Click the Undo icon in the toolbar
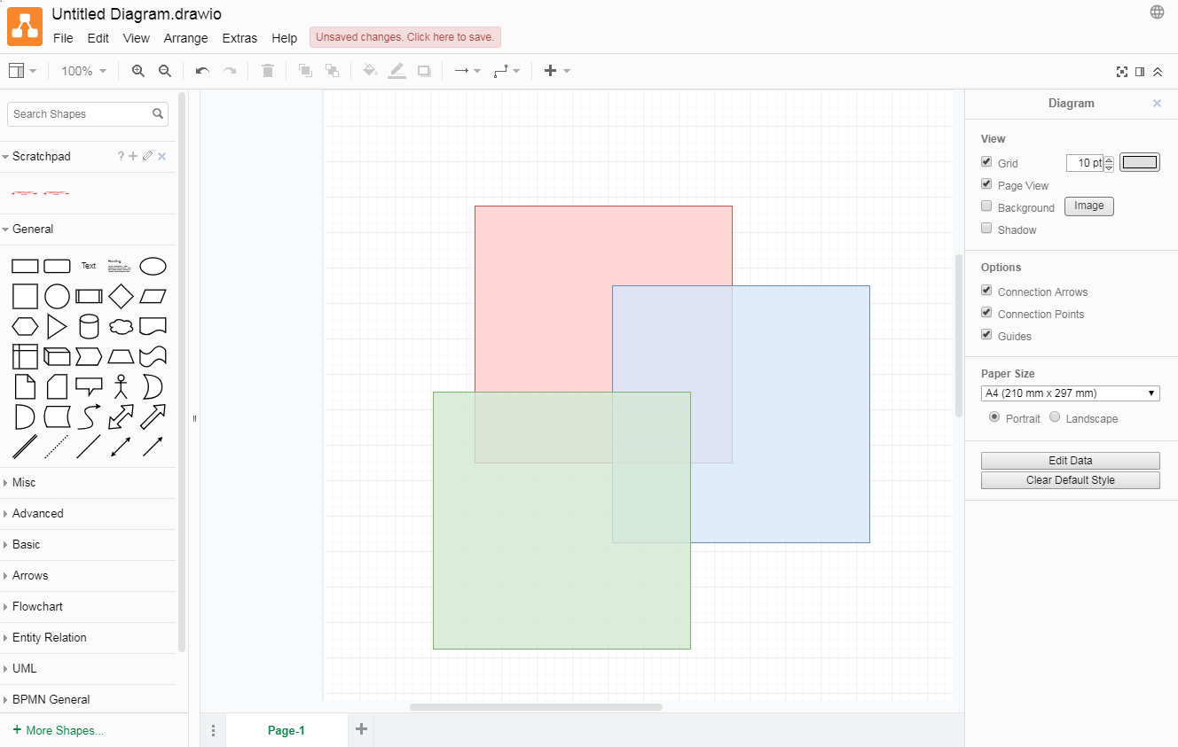Viewport: 1178px width, 747px height. tap(201, 70)
